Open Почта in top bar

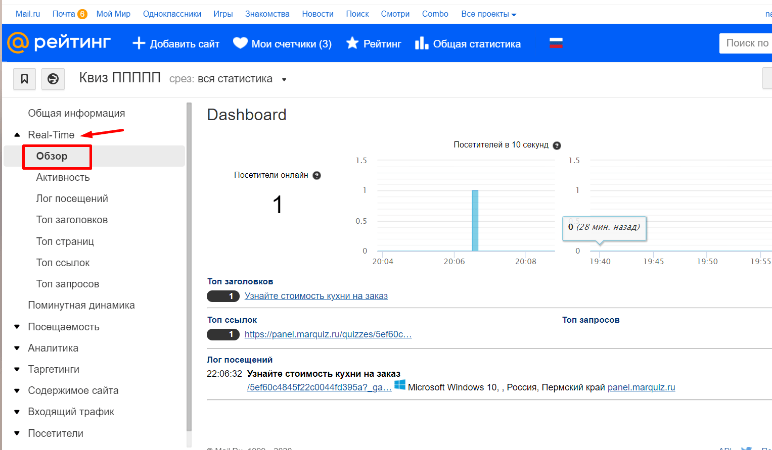(x=64, y=14)
